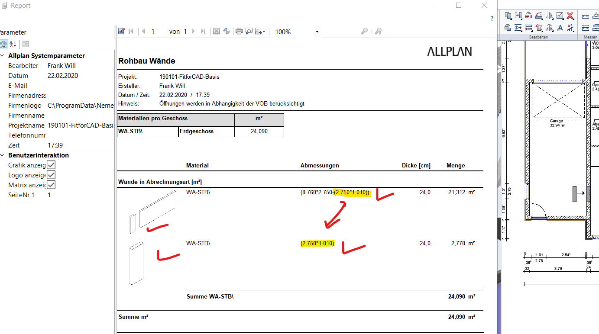Collapse the Benutzerinteraktion section

point(3,155)
